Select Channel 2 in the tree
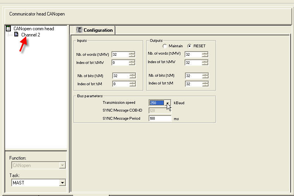This screenshot has width=294, height=196. tap(31, 35)
